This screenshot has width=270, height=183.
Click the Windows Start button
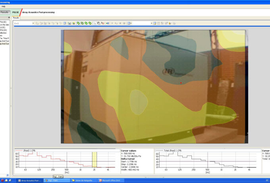click(6, 180)
